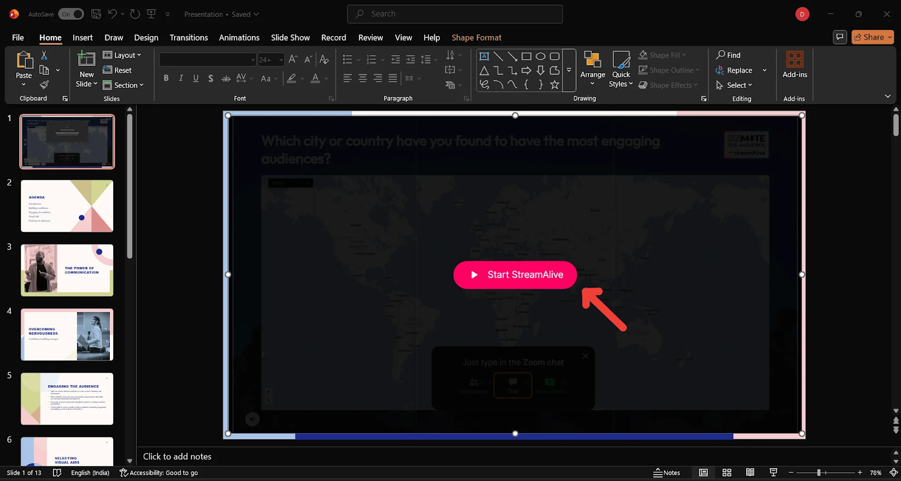This screenshot has width=901, height=481.
Task: Toggle Italic formatting
Action: click(x=181, y=78)
